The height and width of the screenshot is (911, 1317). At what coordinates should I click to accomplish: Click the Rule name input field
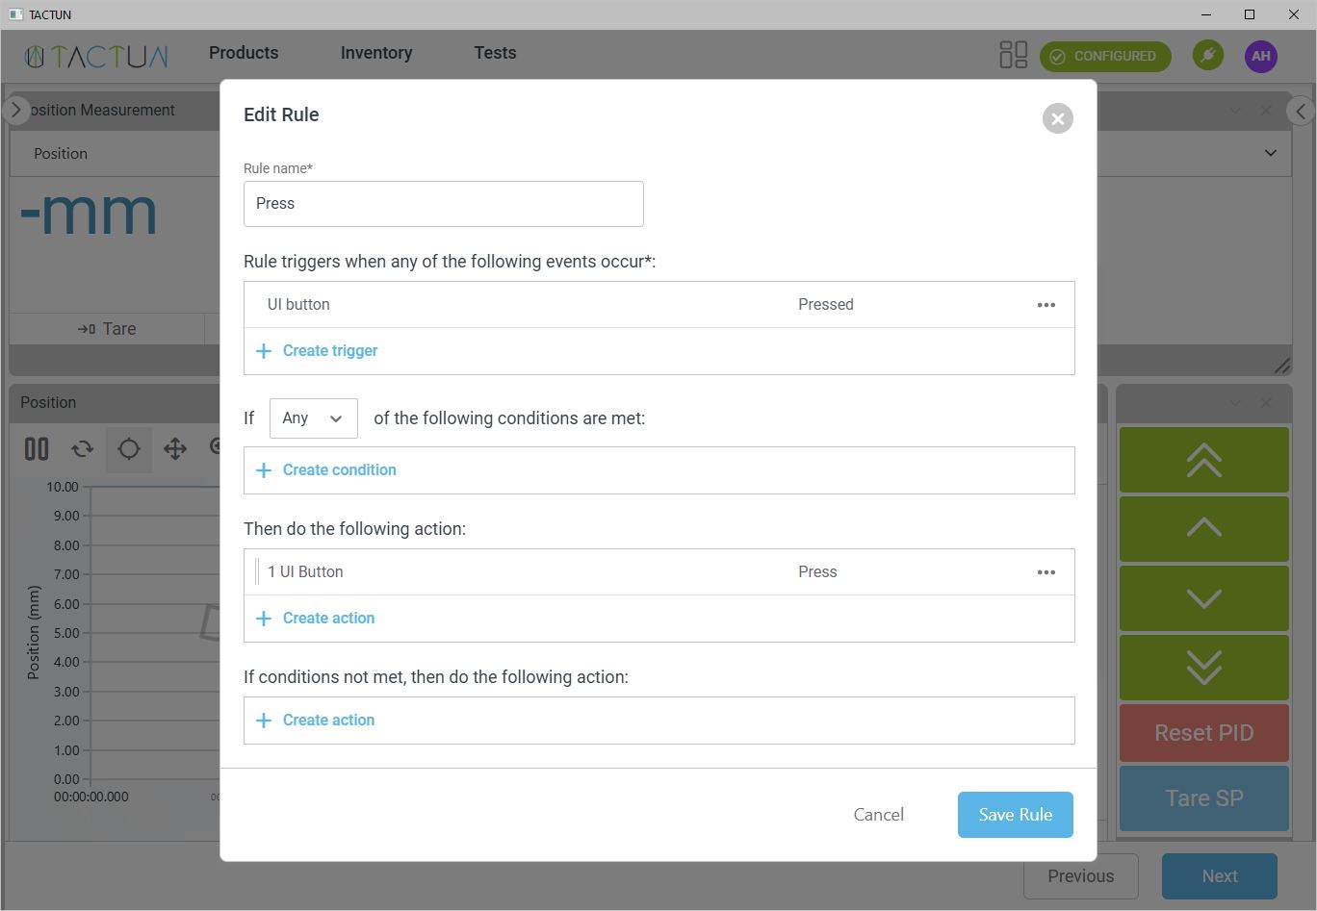tap(443, 204)
